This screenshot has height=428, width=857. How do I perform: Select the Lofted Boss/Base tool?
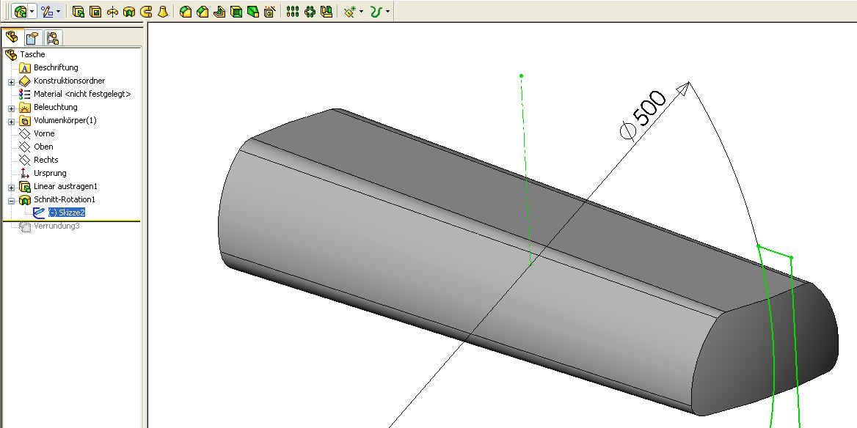coord(162,12)
